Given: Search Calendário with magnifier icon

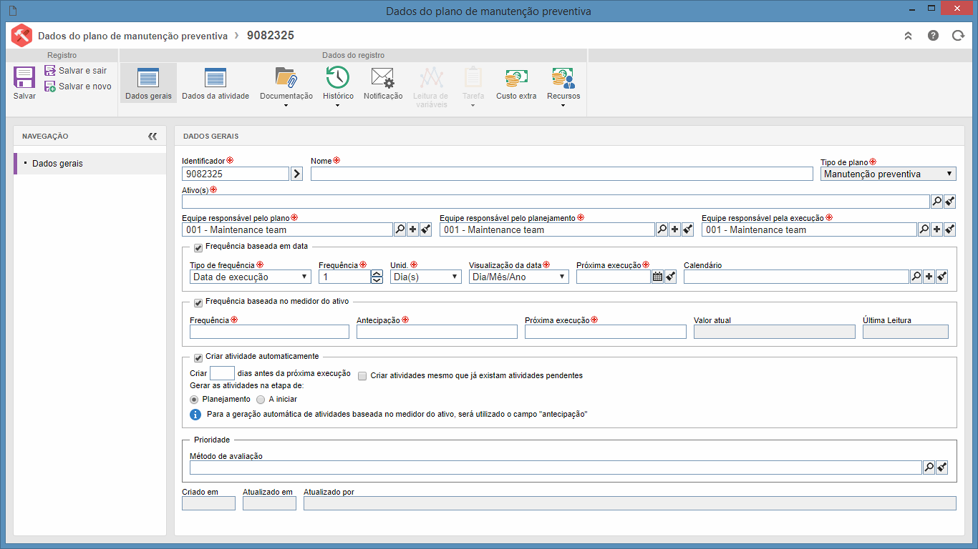Looking at the screenshot, I should [916, 277].
